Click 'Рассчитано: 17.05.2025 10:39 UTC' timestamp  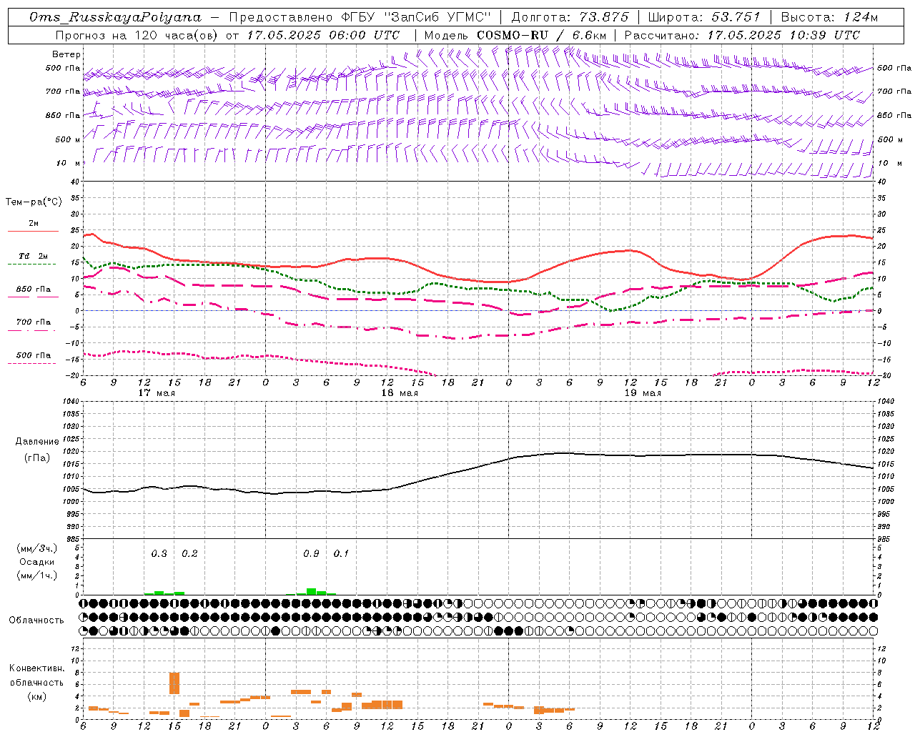pyautogui.click(x=742, y=35)
